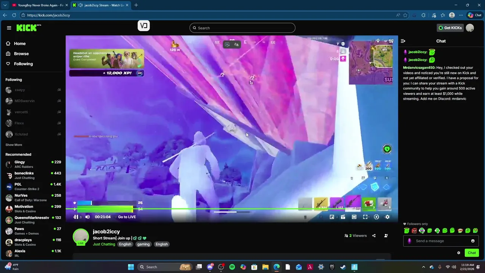Click the Kick Search box

[242, 28]
